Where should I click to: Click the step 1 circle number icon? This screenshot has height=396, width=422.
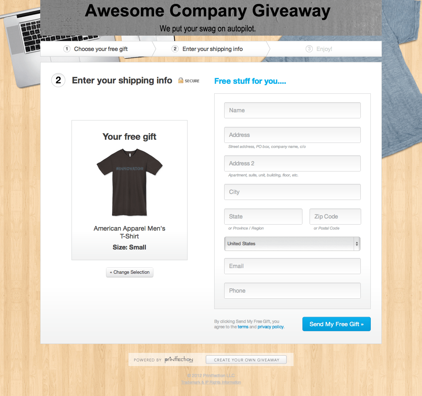tap(67, 49)
